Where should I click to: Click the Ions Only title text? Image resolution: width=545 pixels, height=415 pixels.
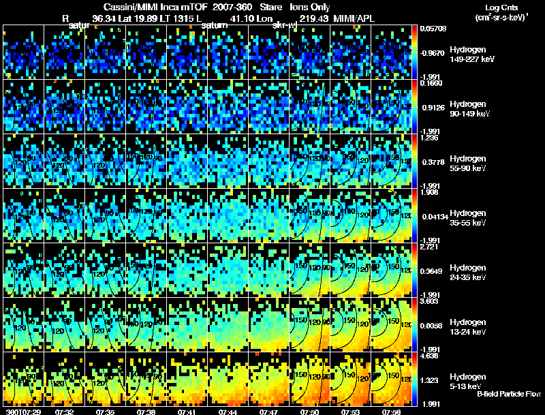pyautogui.click(x=310, y=7)
